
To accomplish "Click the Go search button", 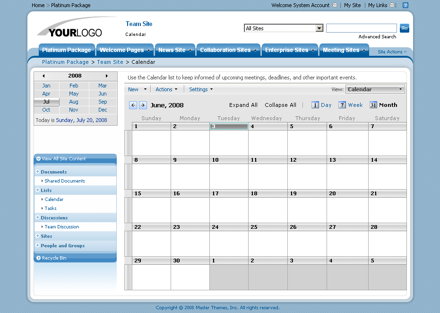I will 405,28.
